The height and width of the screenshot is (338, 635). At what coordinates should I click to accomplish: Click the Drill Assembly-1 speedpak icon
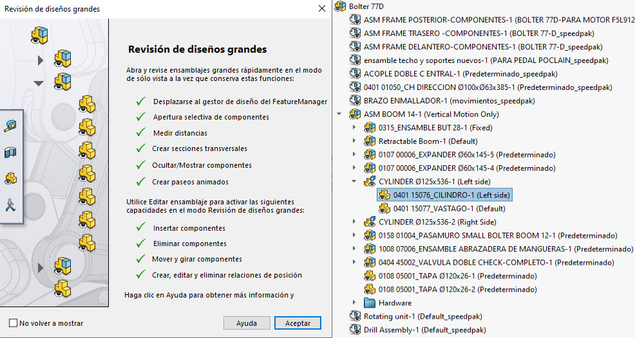click(355, 330)
